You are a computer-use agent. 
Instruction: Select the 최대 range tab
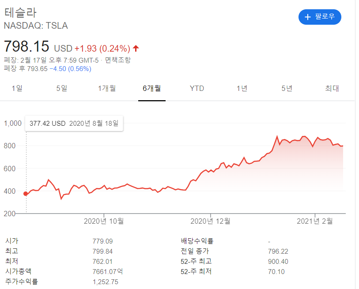pyautogui.click(x=332, y=88)
